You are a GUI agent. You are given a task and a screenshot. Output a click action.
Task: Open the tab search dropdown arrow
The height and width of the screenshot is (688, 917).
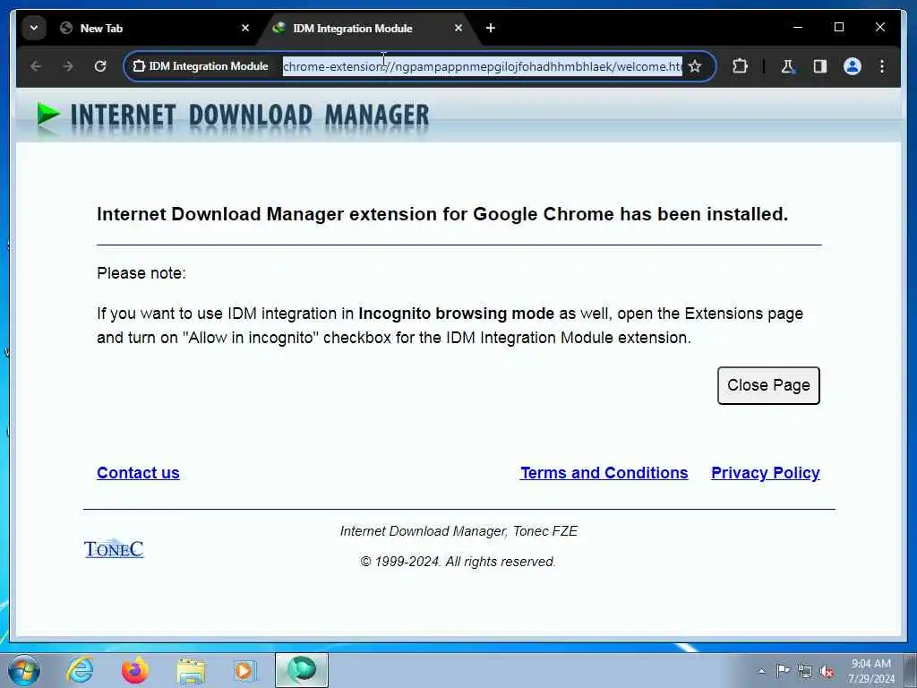coord(34,28)
